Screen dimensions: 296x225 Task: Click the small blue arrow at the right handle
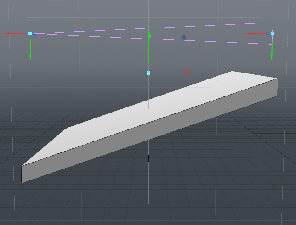[268, 34]
